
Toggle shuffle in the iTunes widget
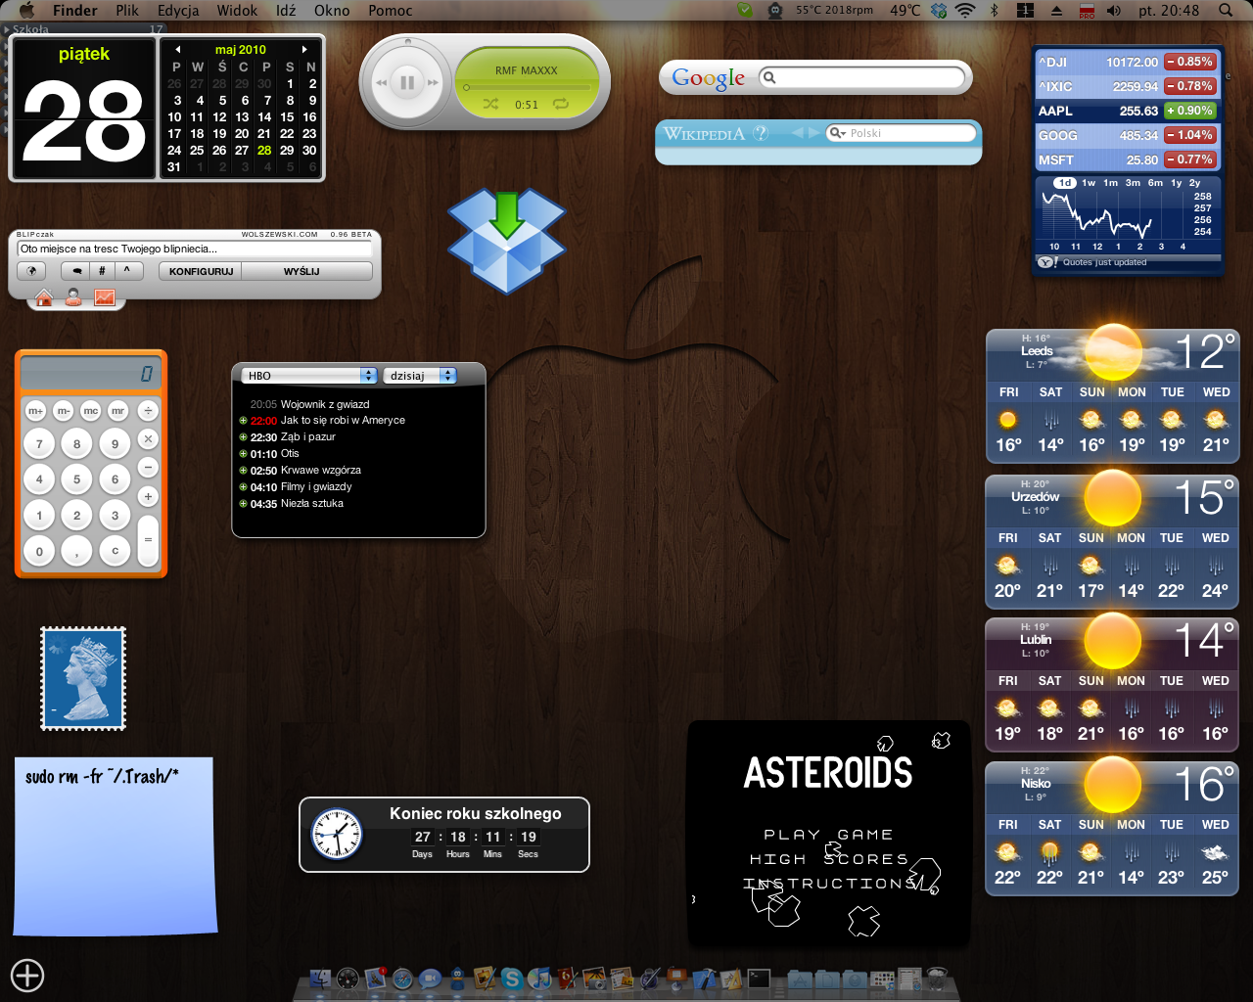(x=490, y=104)
